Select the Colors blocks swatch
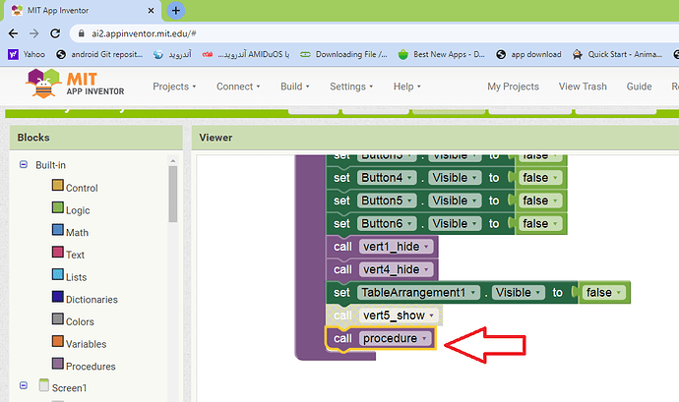679x402 pixels. 57,321
